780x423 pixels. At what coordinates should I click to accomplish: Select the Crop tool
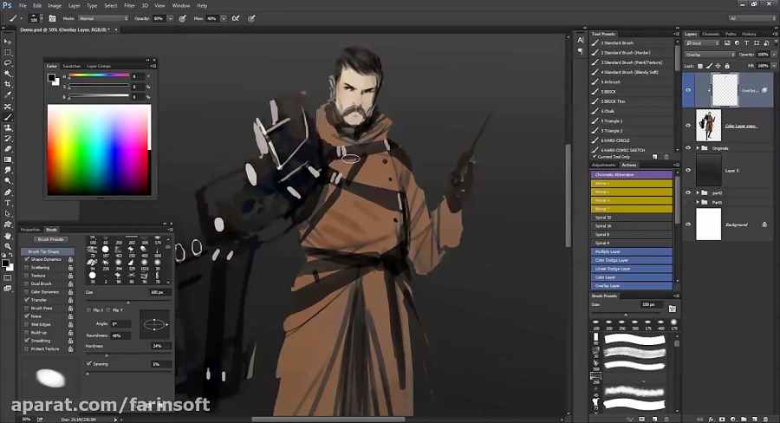coord(8,85)
